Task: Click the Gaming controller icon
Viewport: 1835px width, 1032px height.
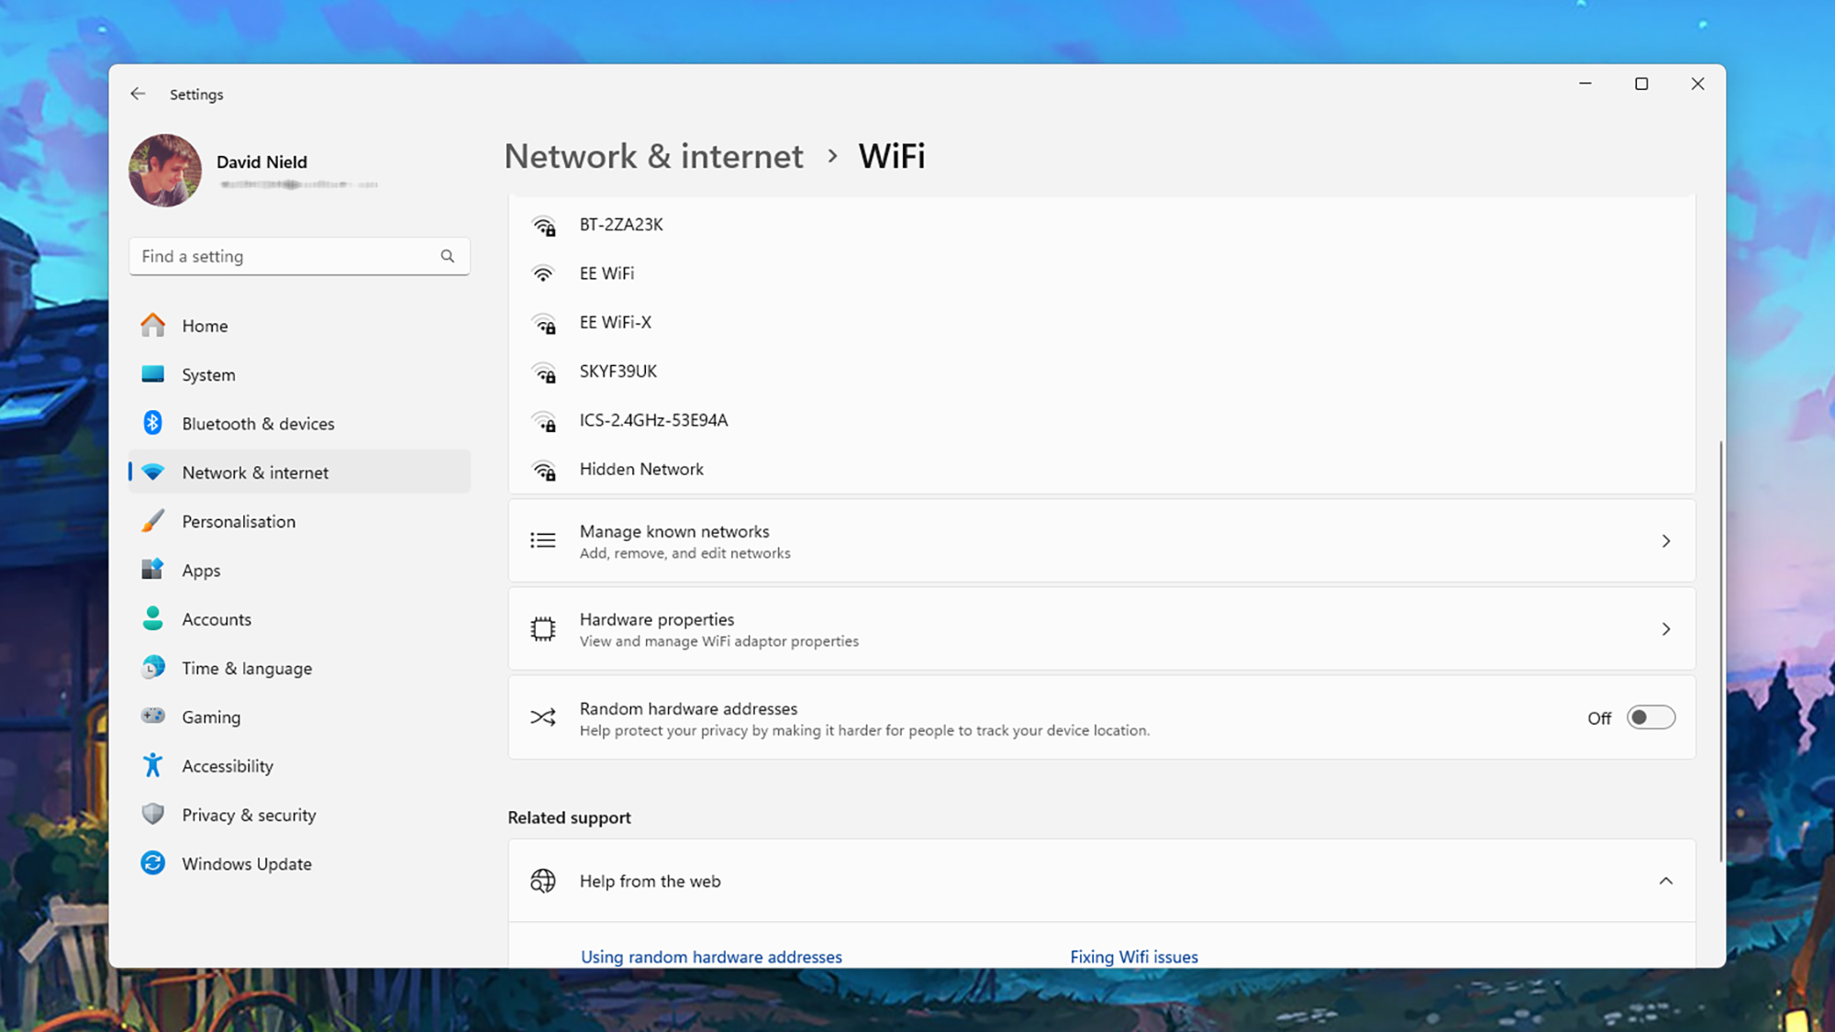Action: pyautogui.click(x=152, y=716)
